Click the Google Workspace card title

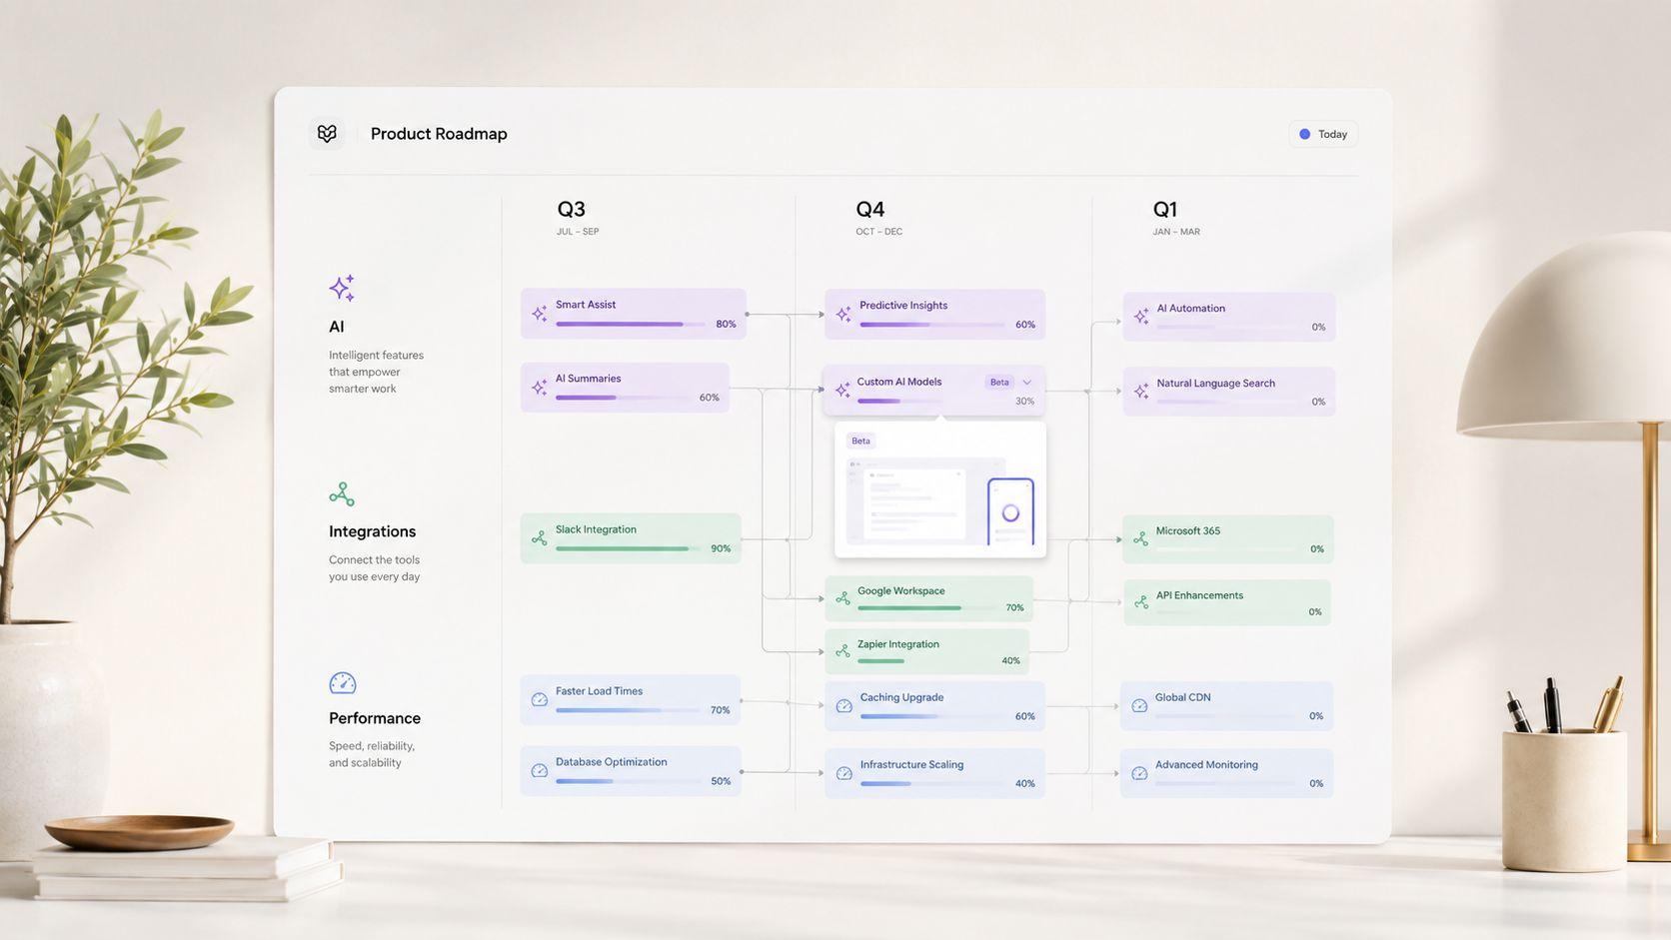point(900,591)
